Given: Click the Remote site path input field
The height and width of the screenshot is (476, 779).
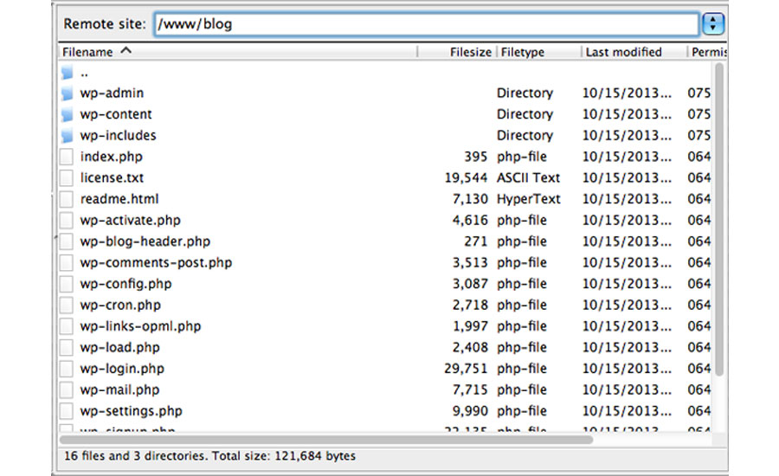Looking at the screenshot, I should click(426, 24).
